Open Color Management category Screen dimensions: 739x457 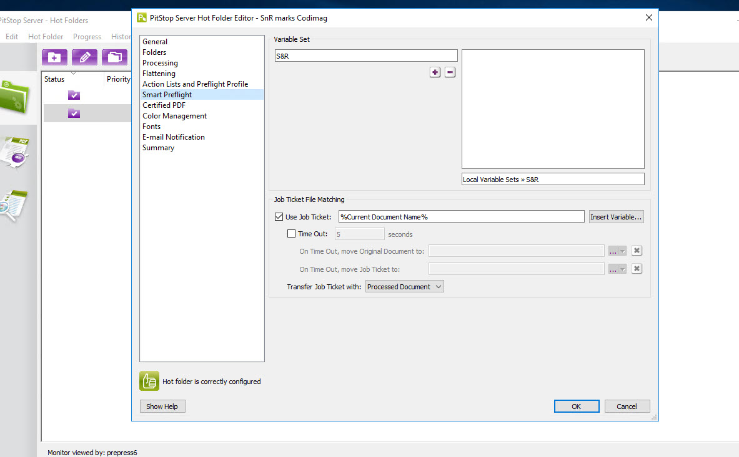(x=174, y=116)
